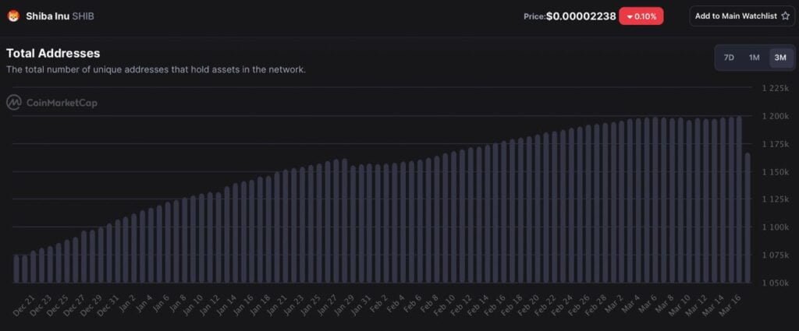Click the last bar after Mar 16
799x331 pixels.
[748, 217]
